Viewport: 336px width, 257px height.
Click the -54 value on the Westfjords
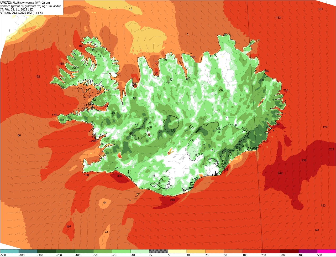click(x=75, y=68)
